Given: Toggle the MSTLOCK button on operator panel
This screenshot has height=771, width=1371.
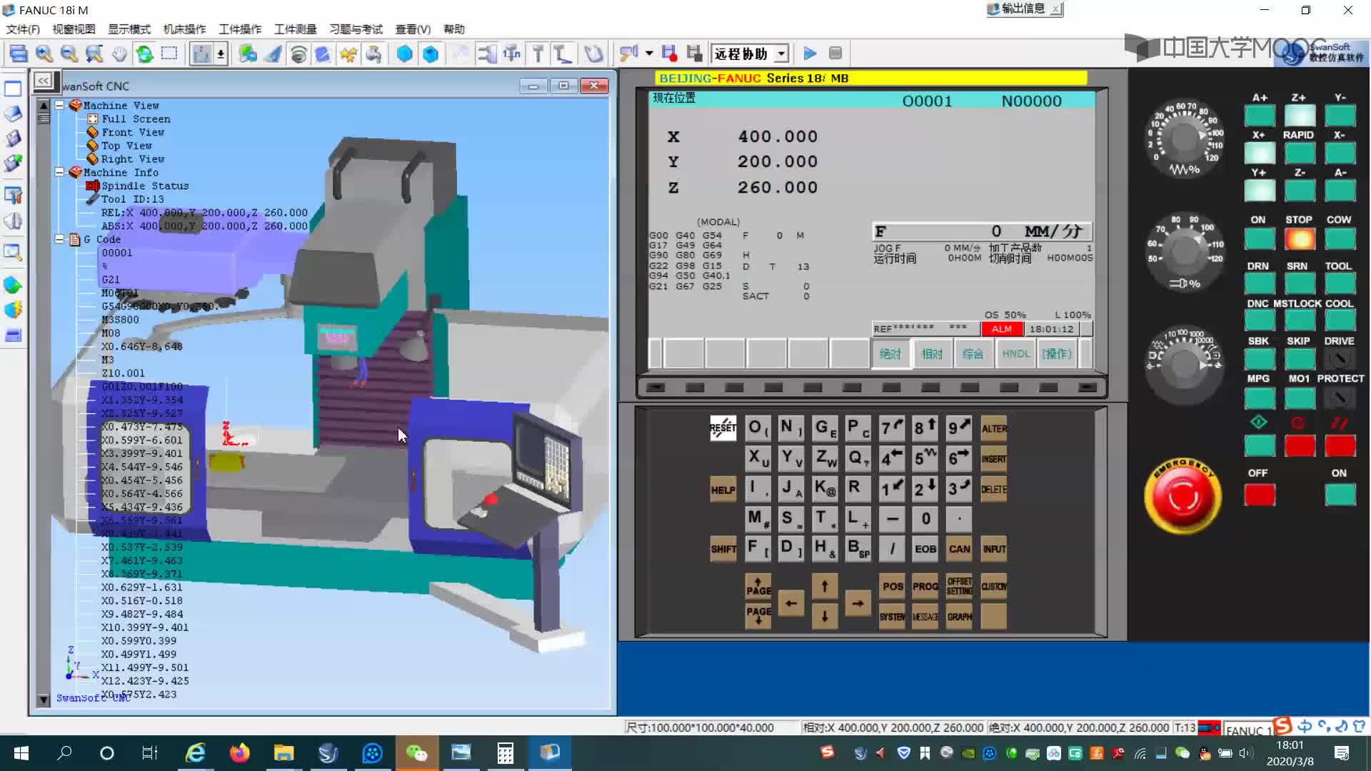Looking at the screenshot, I should [1300, 321].
